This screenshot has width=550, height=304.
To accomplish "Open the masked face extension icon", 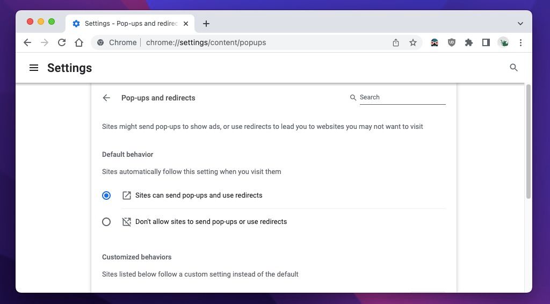I will tap(434, 42).
